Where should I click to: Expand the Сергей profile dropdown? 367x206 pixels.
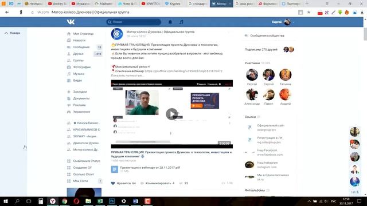click(x=283, y=22)
